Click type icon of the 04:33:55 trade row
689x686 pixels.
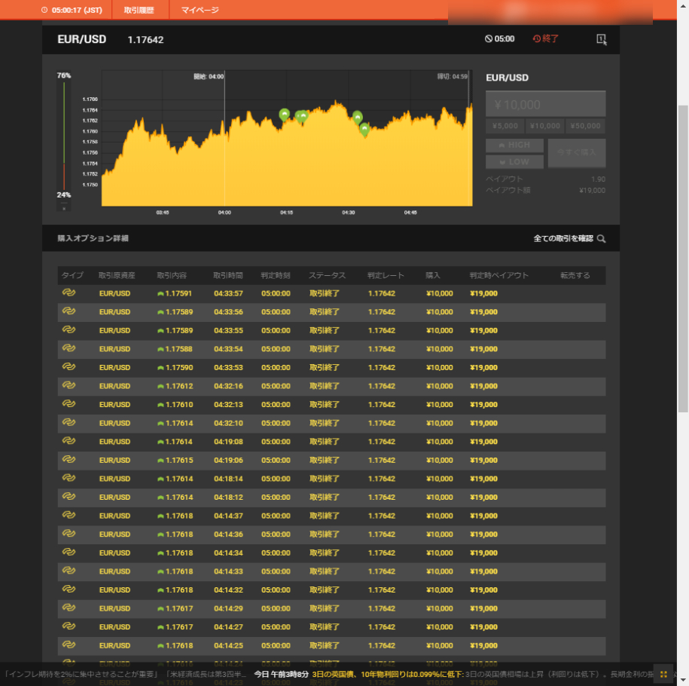69,329
